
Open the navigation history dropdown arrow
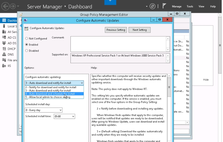click(18, 6)
